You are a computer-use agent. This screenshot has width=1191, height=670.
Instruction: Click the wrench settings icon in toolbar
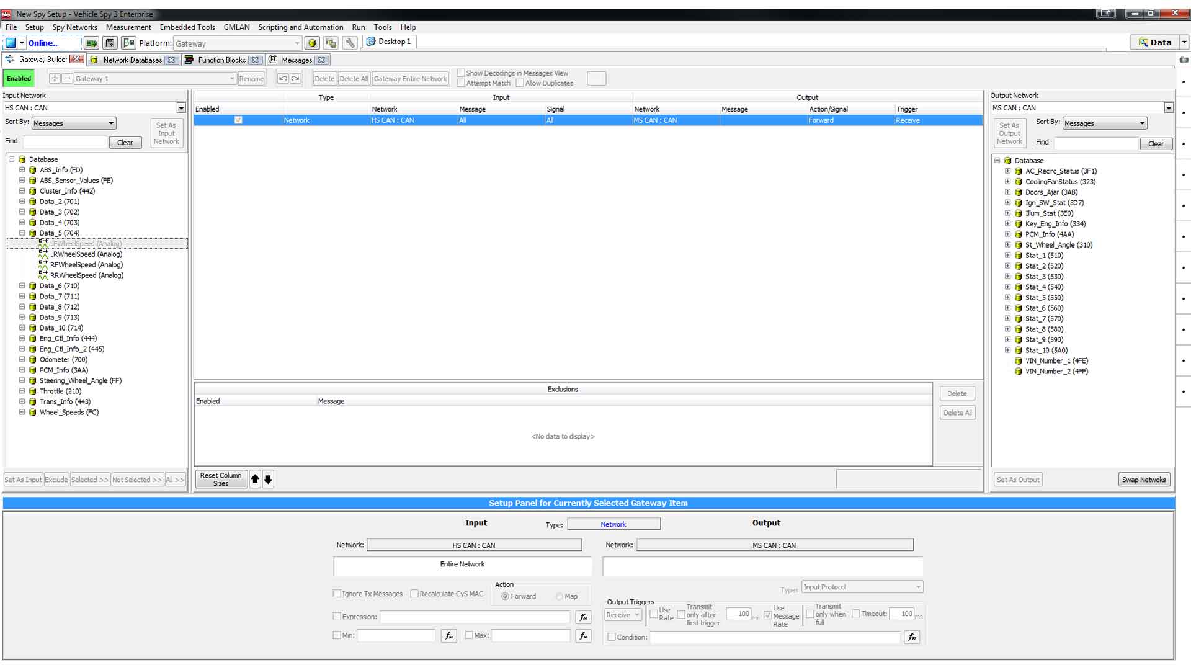point(350,43)
